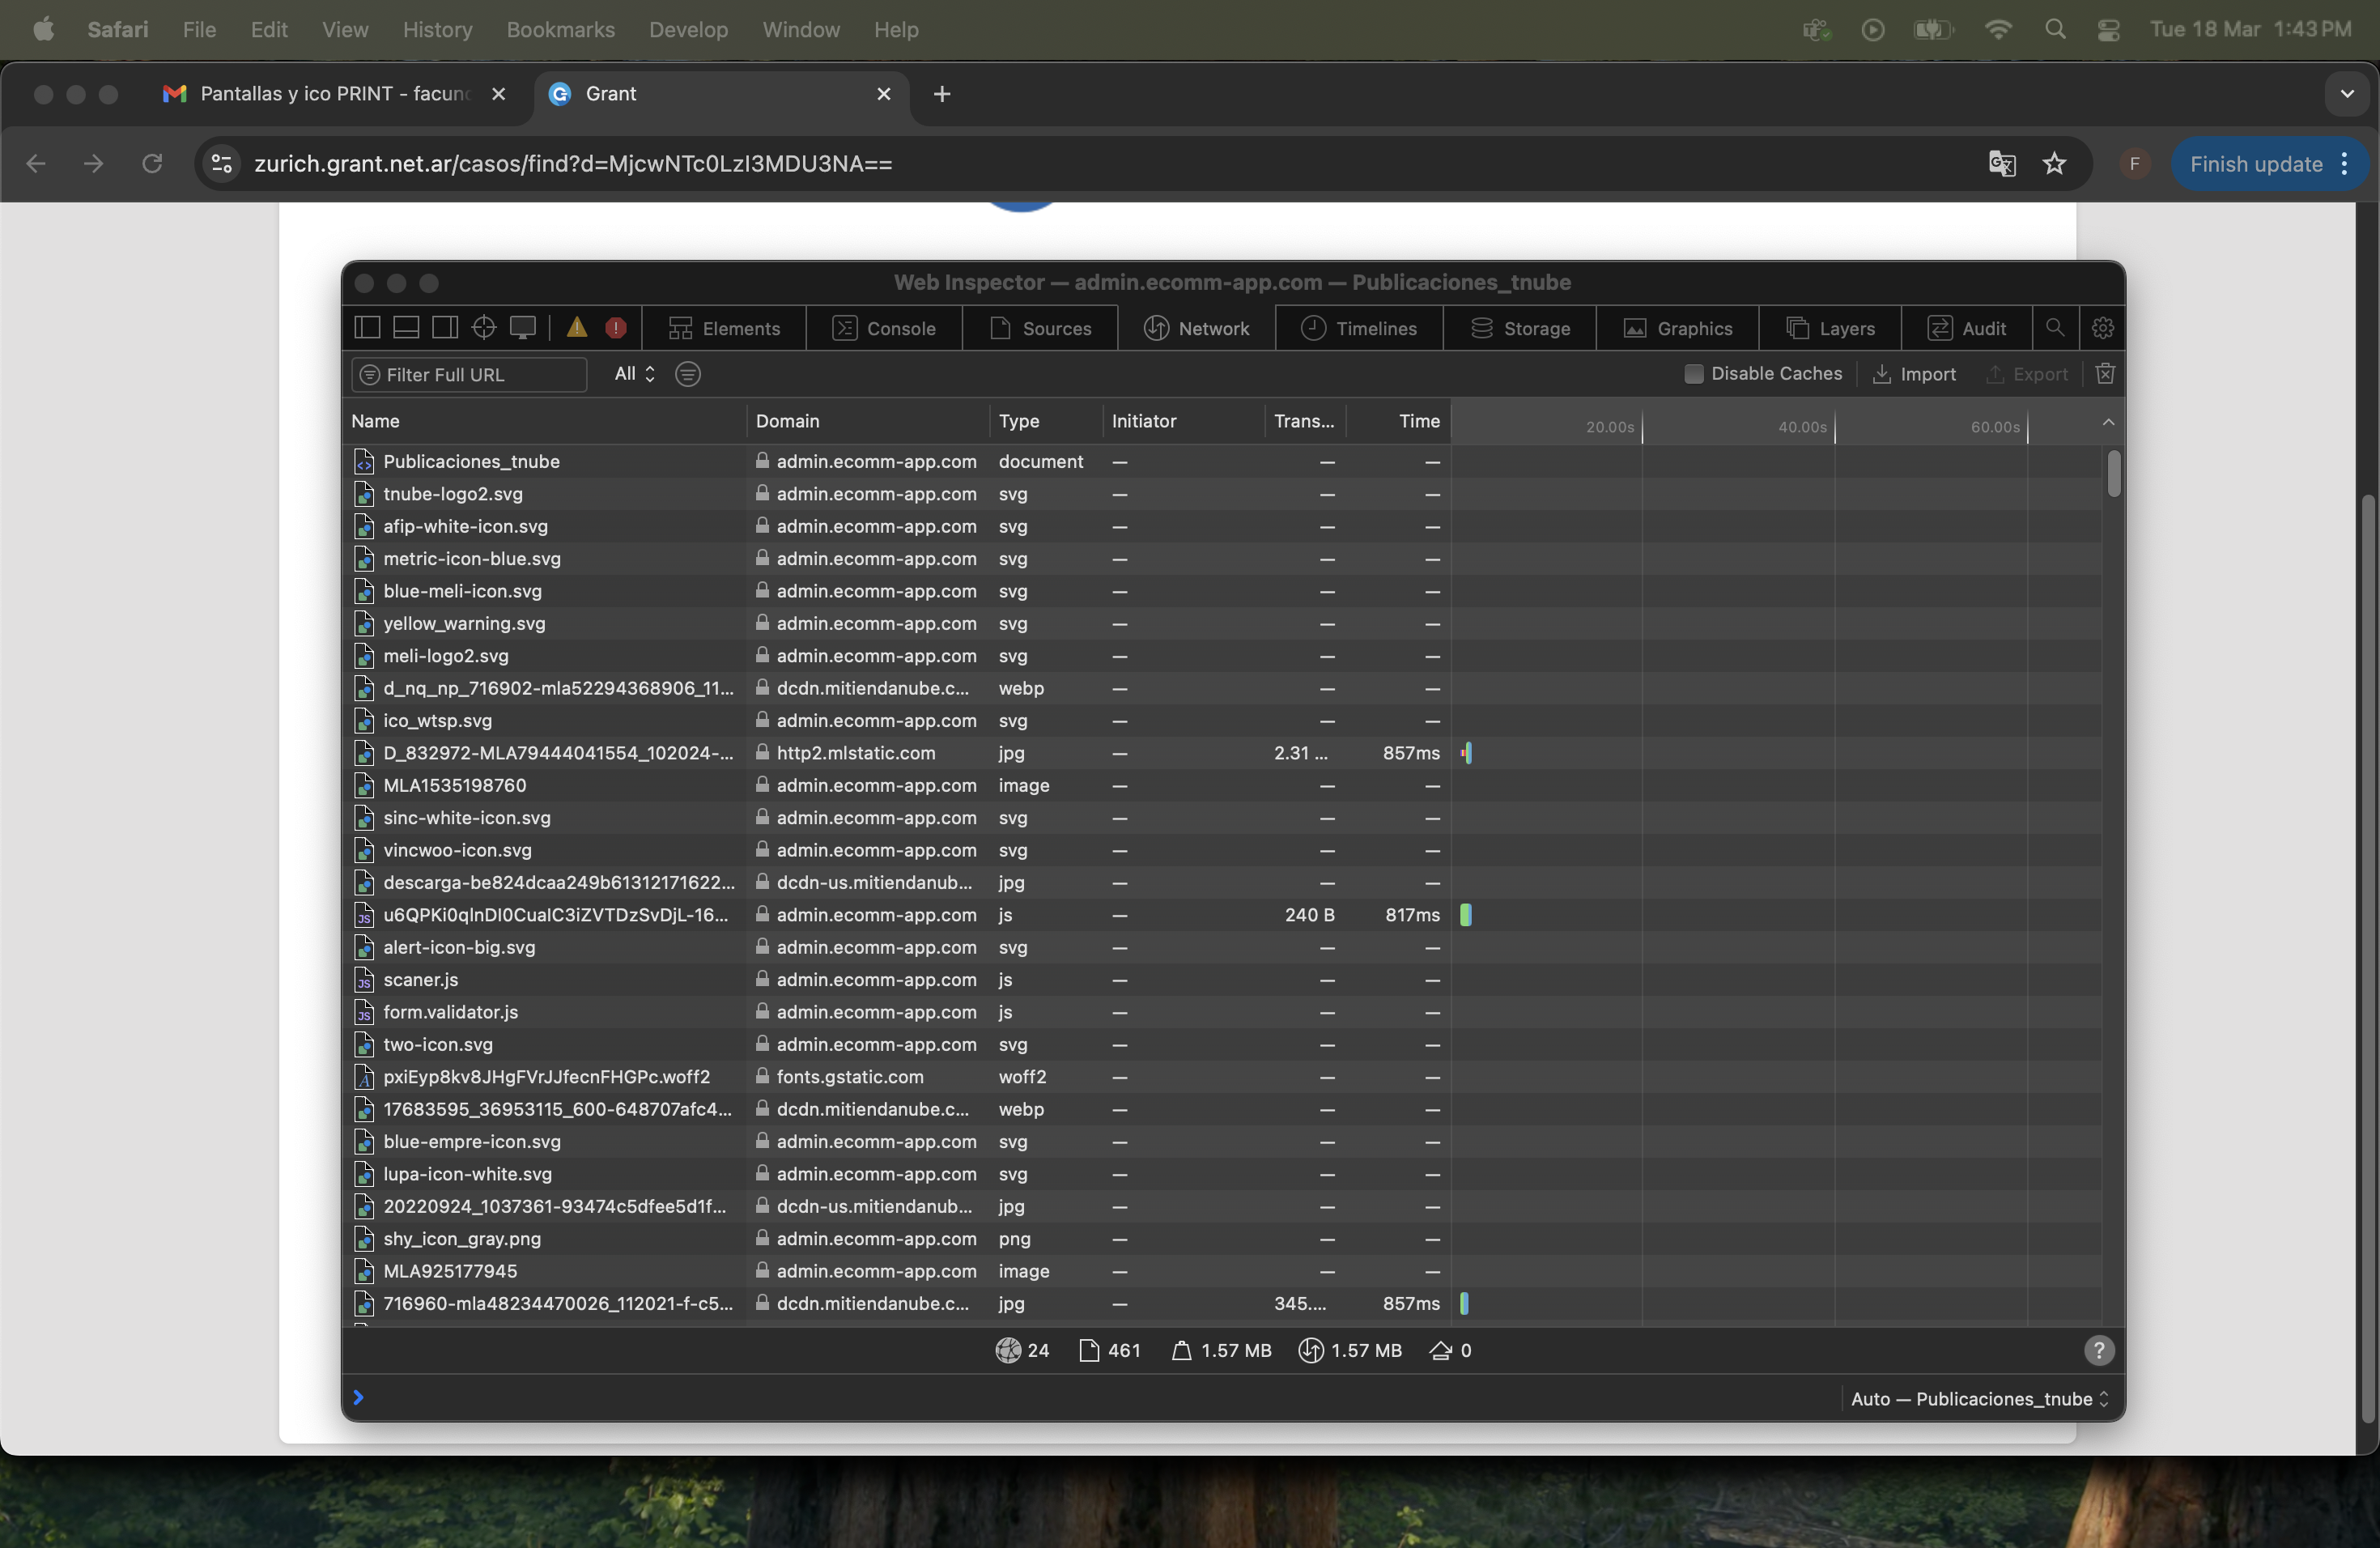The image size is (2380, 1548).
Task: Open Spotlight search in menu bar
Action: [2055, 29]
